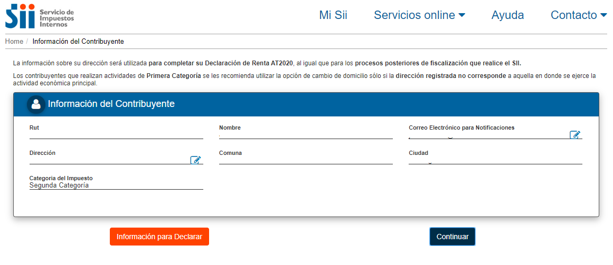Click the Continuar button
This screenshot has width=613, height=265.
452,237
